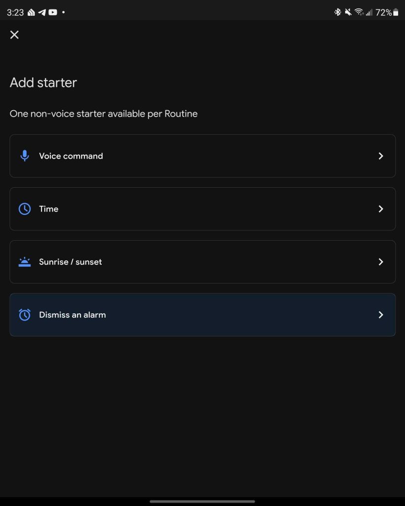Click the YouTube notification icon in status bar

pyautogui.click(x=52, y=12)
